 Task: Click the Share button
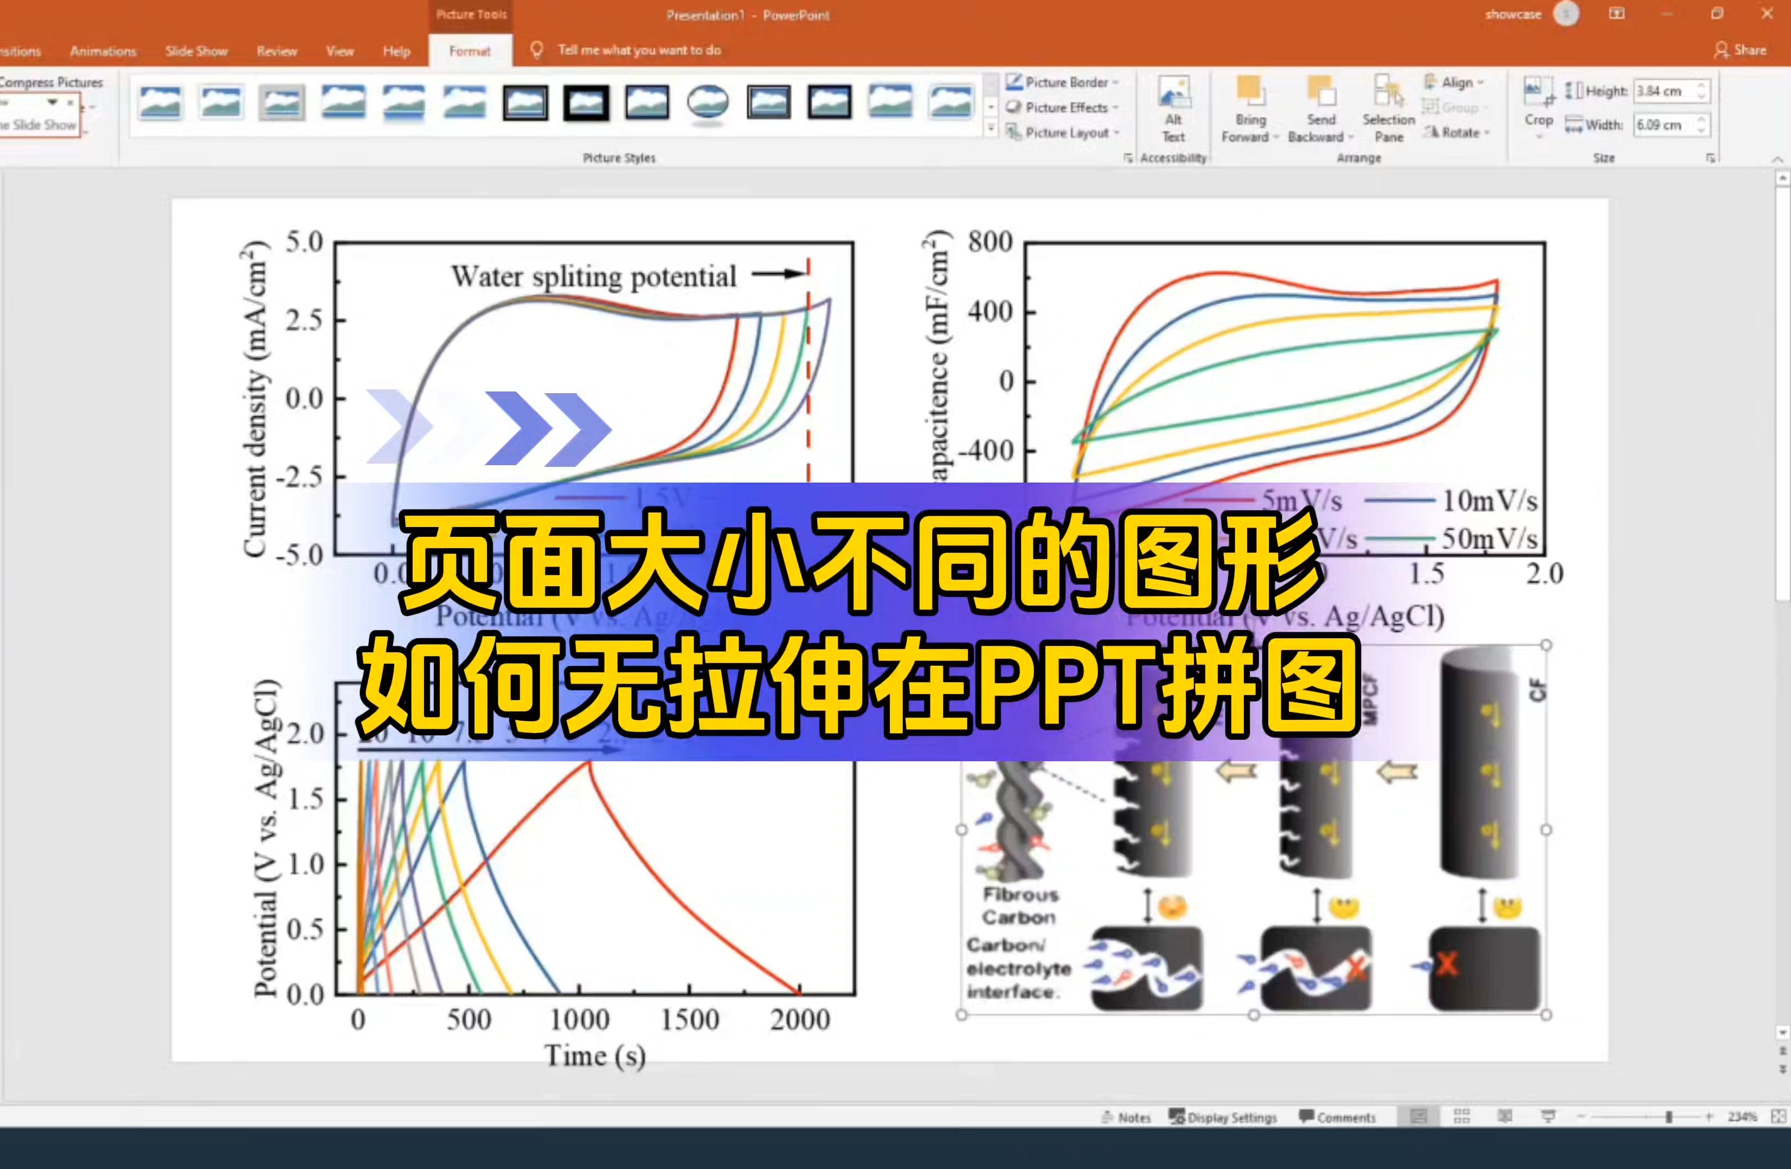[x=1740, y=50]
